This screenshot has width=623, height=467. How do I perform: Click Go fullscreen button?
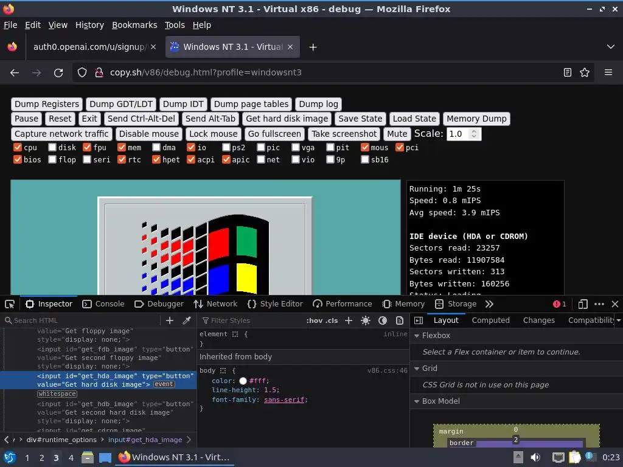[274, 134]
